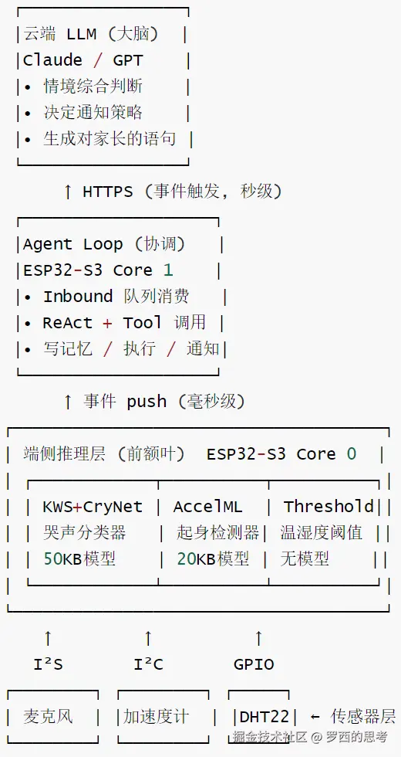This screenshot has width=401, height=757.
Task: Click the 云端 LLM (大脑) heading
Action: tap(92, 34)
